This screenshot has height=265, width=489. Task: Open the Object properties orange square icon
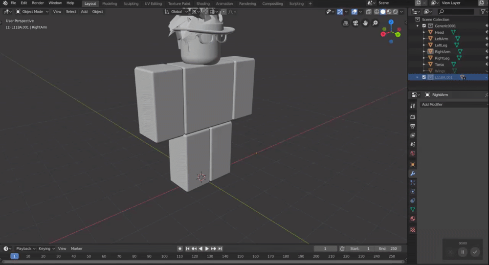[413, 164]
